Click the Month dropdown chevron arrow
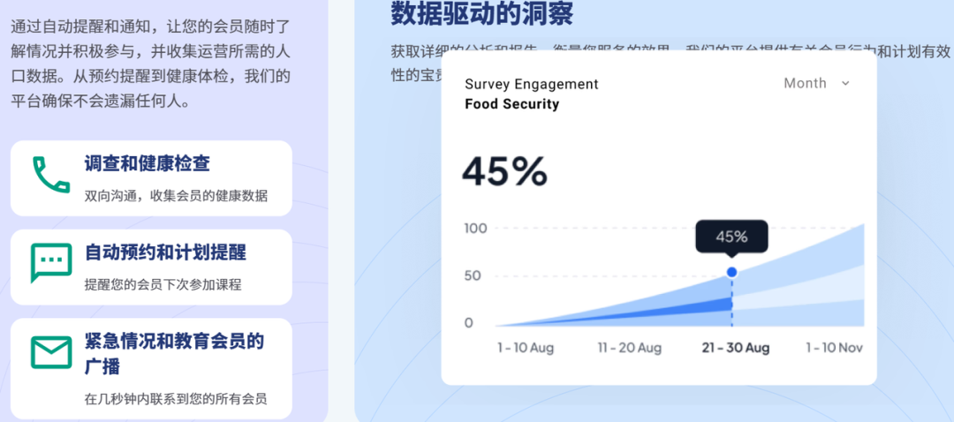Image resolution: width=954 pixels, height=422 pixels. click(845, 83)
